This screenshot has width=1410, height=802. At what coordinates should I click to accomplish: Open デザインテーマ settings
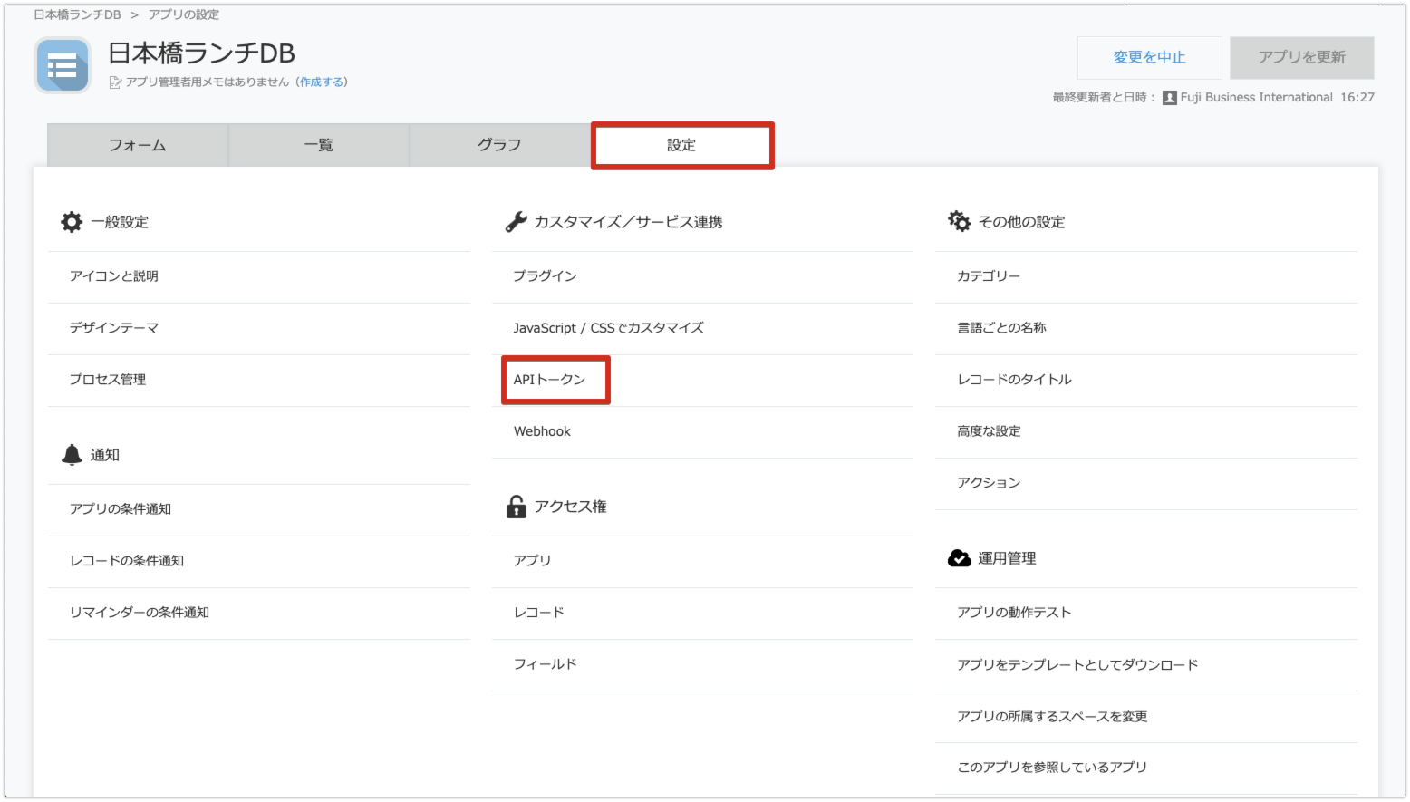coord(259,328)
